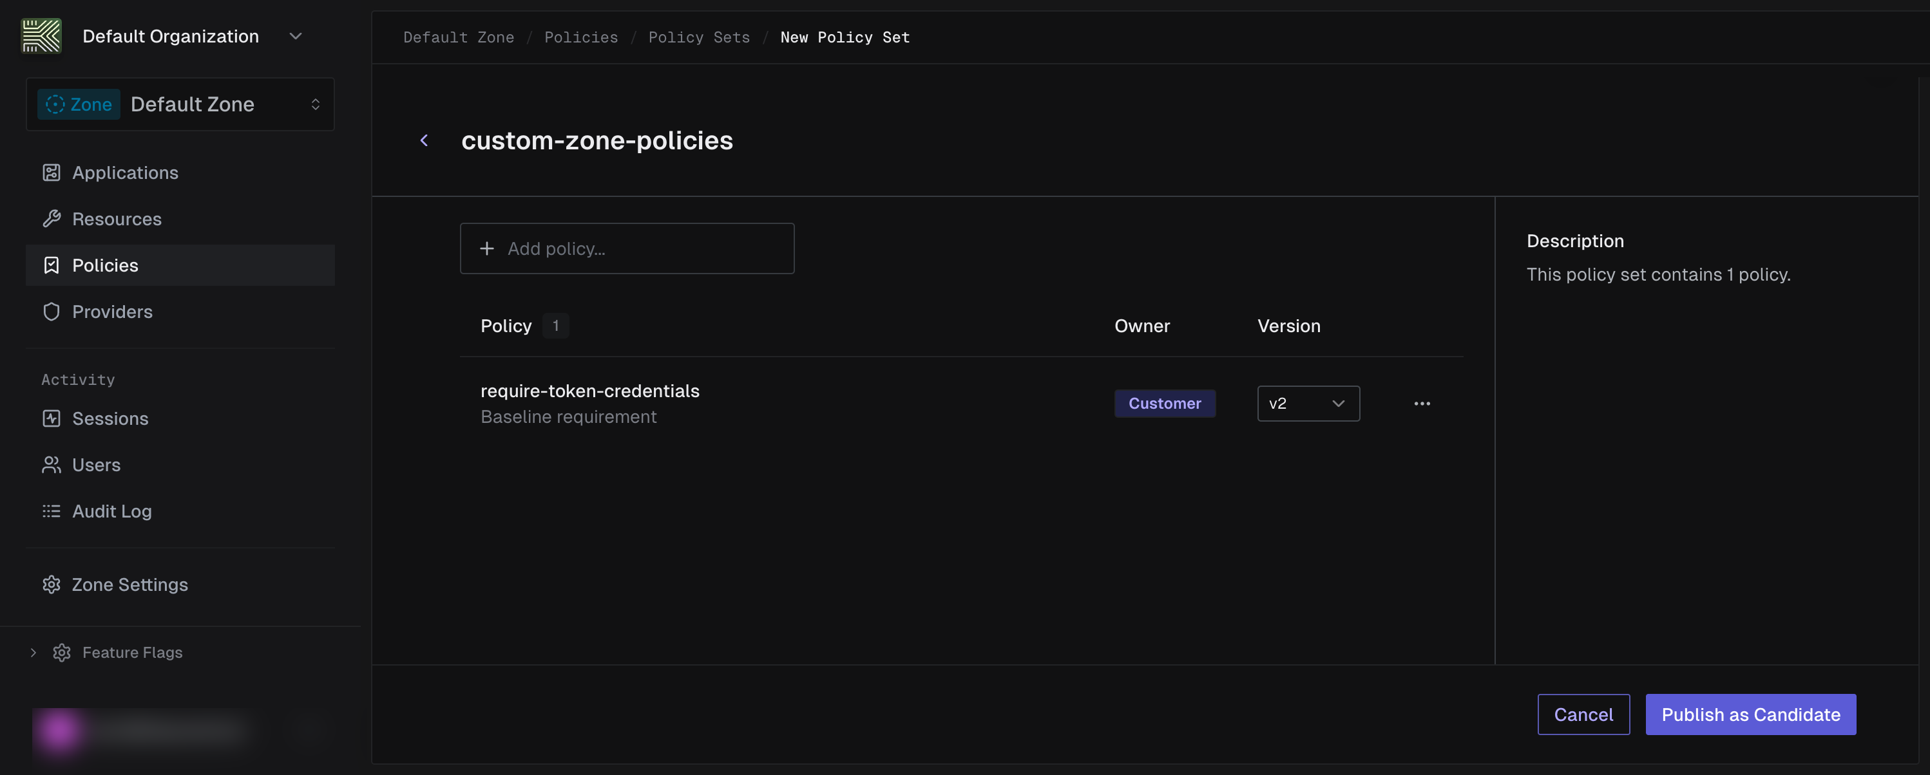Screen dimensions: 1930x775
Task: Open Resources via its wrench icon
Action: [51, 219]
